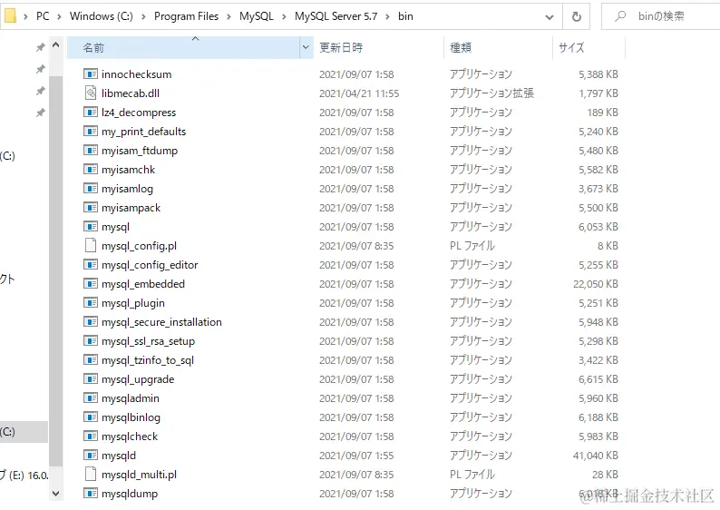720x510 pixels.
Task: Select the highlighted (C:) drive in navigation pane
Action: click(x=24, y=432)
